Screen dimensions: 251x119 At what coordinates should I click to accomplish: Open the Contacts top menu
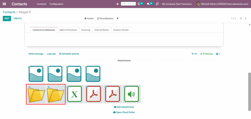click(x=42, y=4)
